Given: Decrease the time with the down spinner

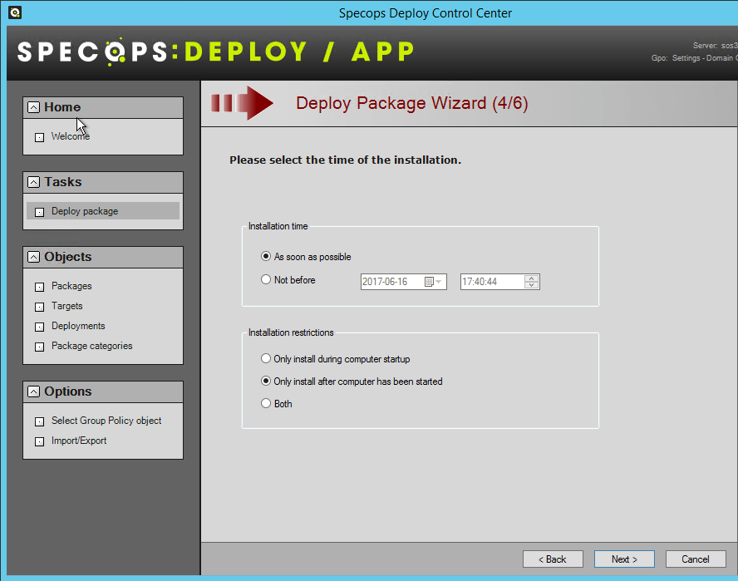Looking at the screenshot, I should [531, 285].
